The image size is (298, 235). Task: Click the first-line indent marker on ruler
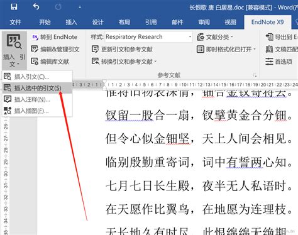(104, 81)
